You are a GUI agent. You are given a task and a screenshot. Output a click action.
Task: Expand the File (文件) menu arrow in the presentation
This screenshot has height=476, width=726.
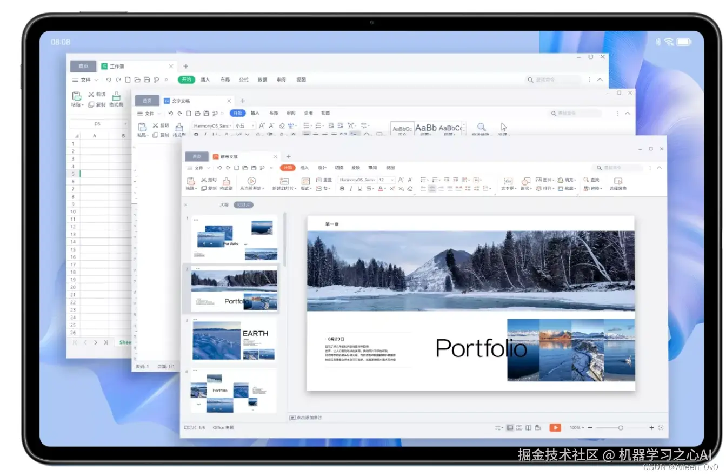(x=209, y=168)
